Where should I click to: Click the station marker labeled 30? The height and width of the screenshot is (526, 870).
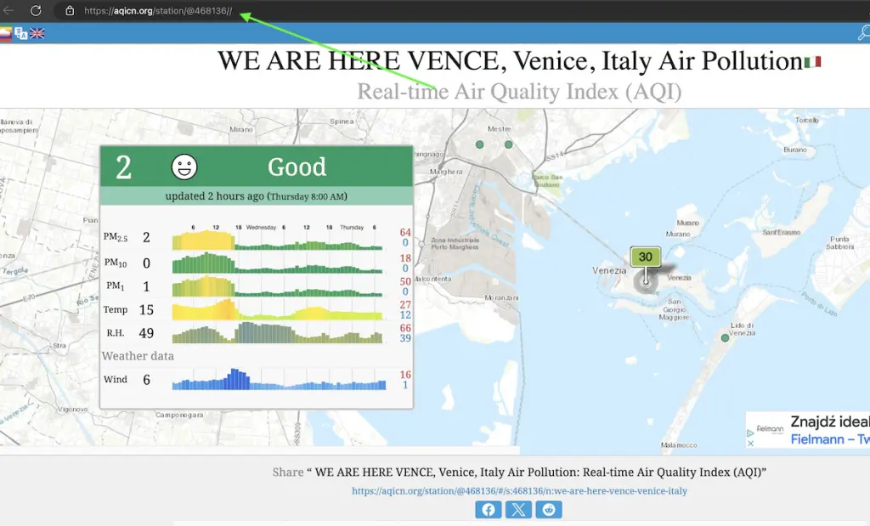(646, 257)
